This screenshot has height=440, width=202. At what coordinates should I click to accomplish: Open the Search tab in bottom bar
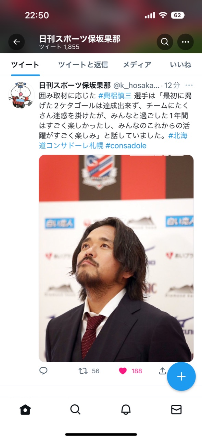pyautogui.click(x=75, y=409)
